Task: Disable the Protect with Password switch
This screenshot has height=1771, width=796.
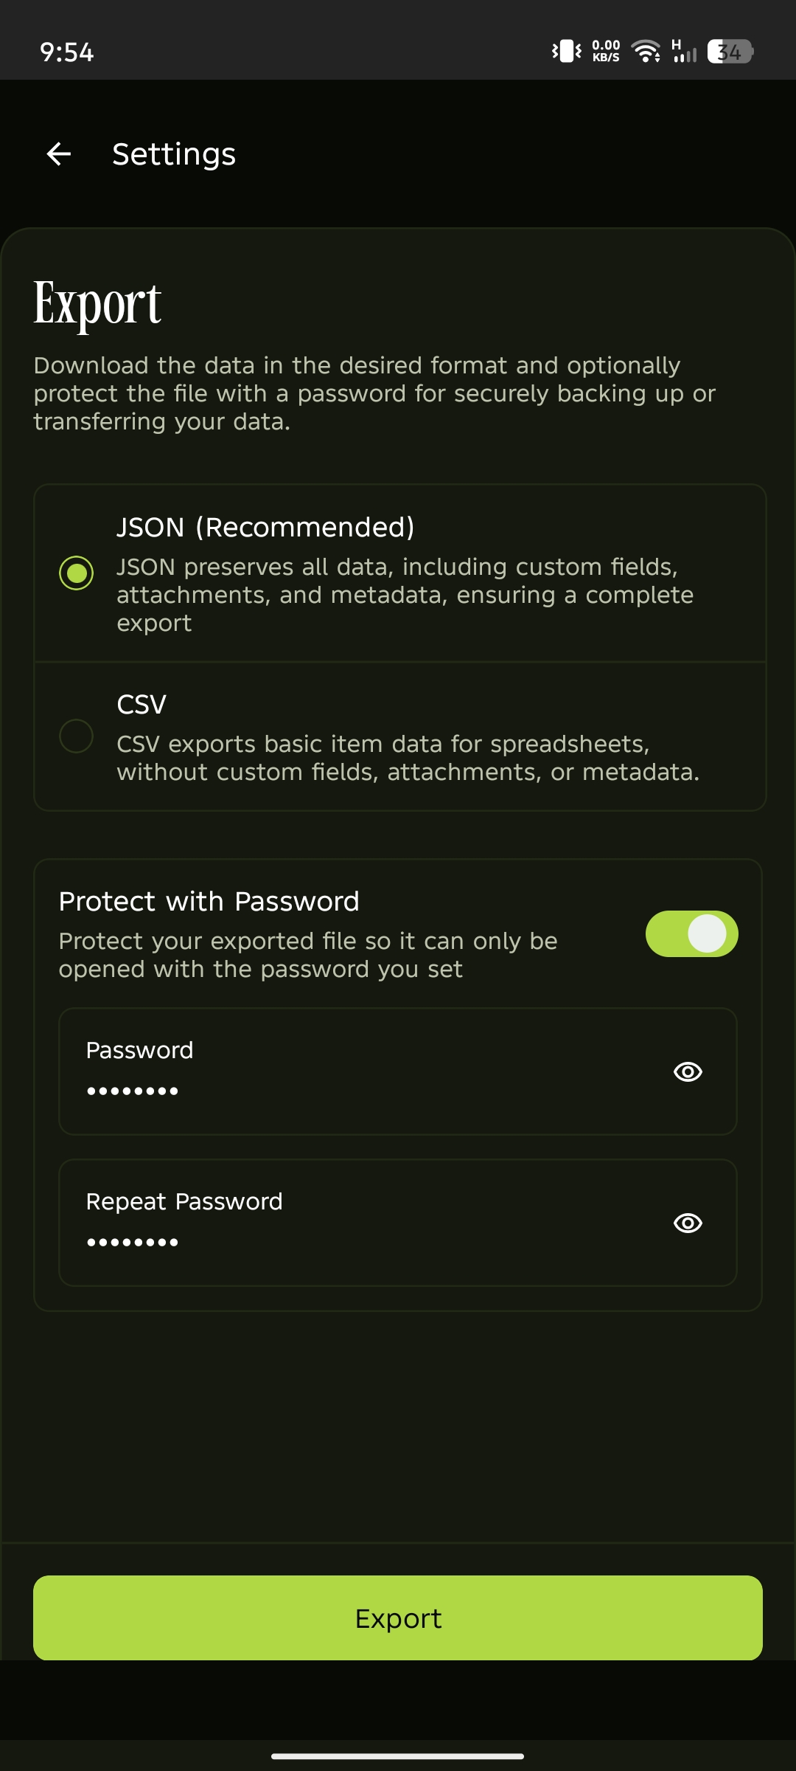Action: tap(691, 933)
